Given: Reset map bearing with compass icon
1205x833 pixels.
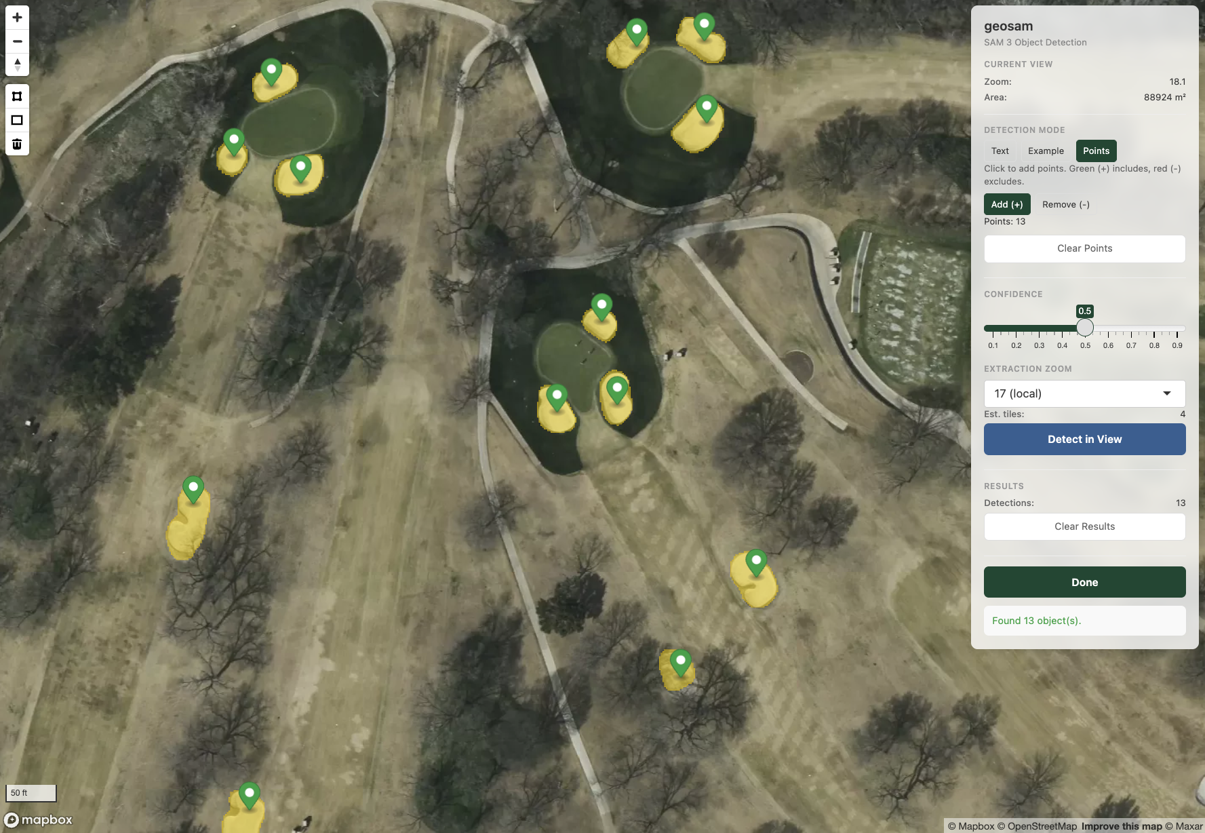Looking at the screenshot, I should pyautogui.click(x=17, y=65).
